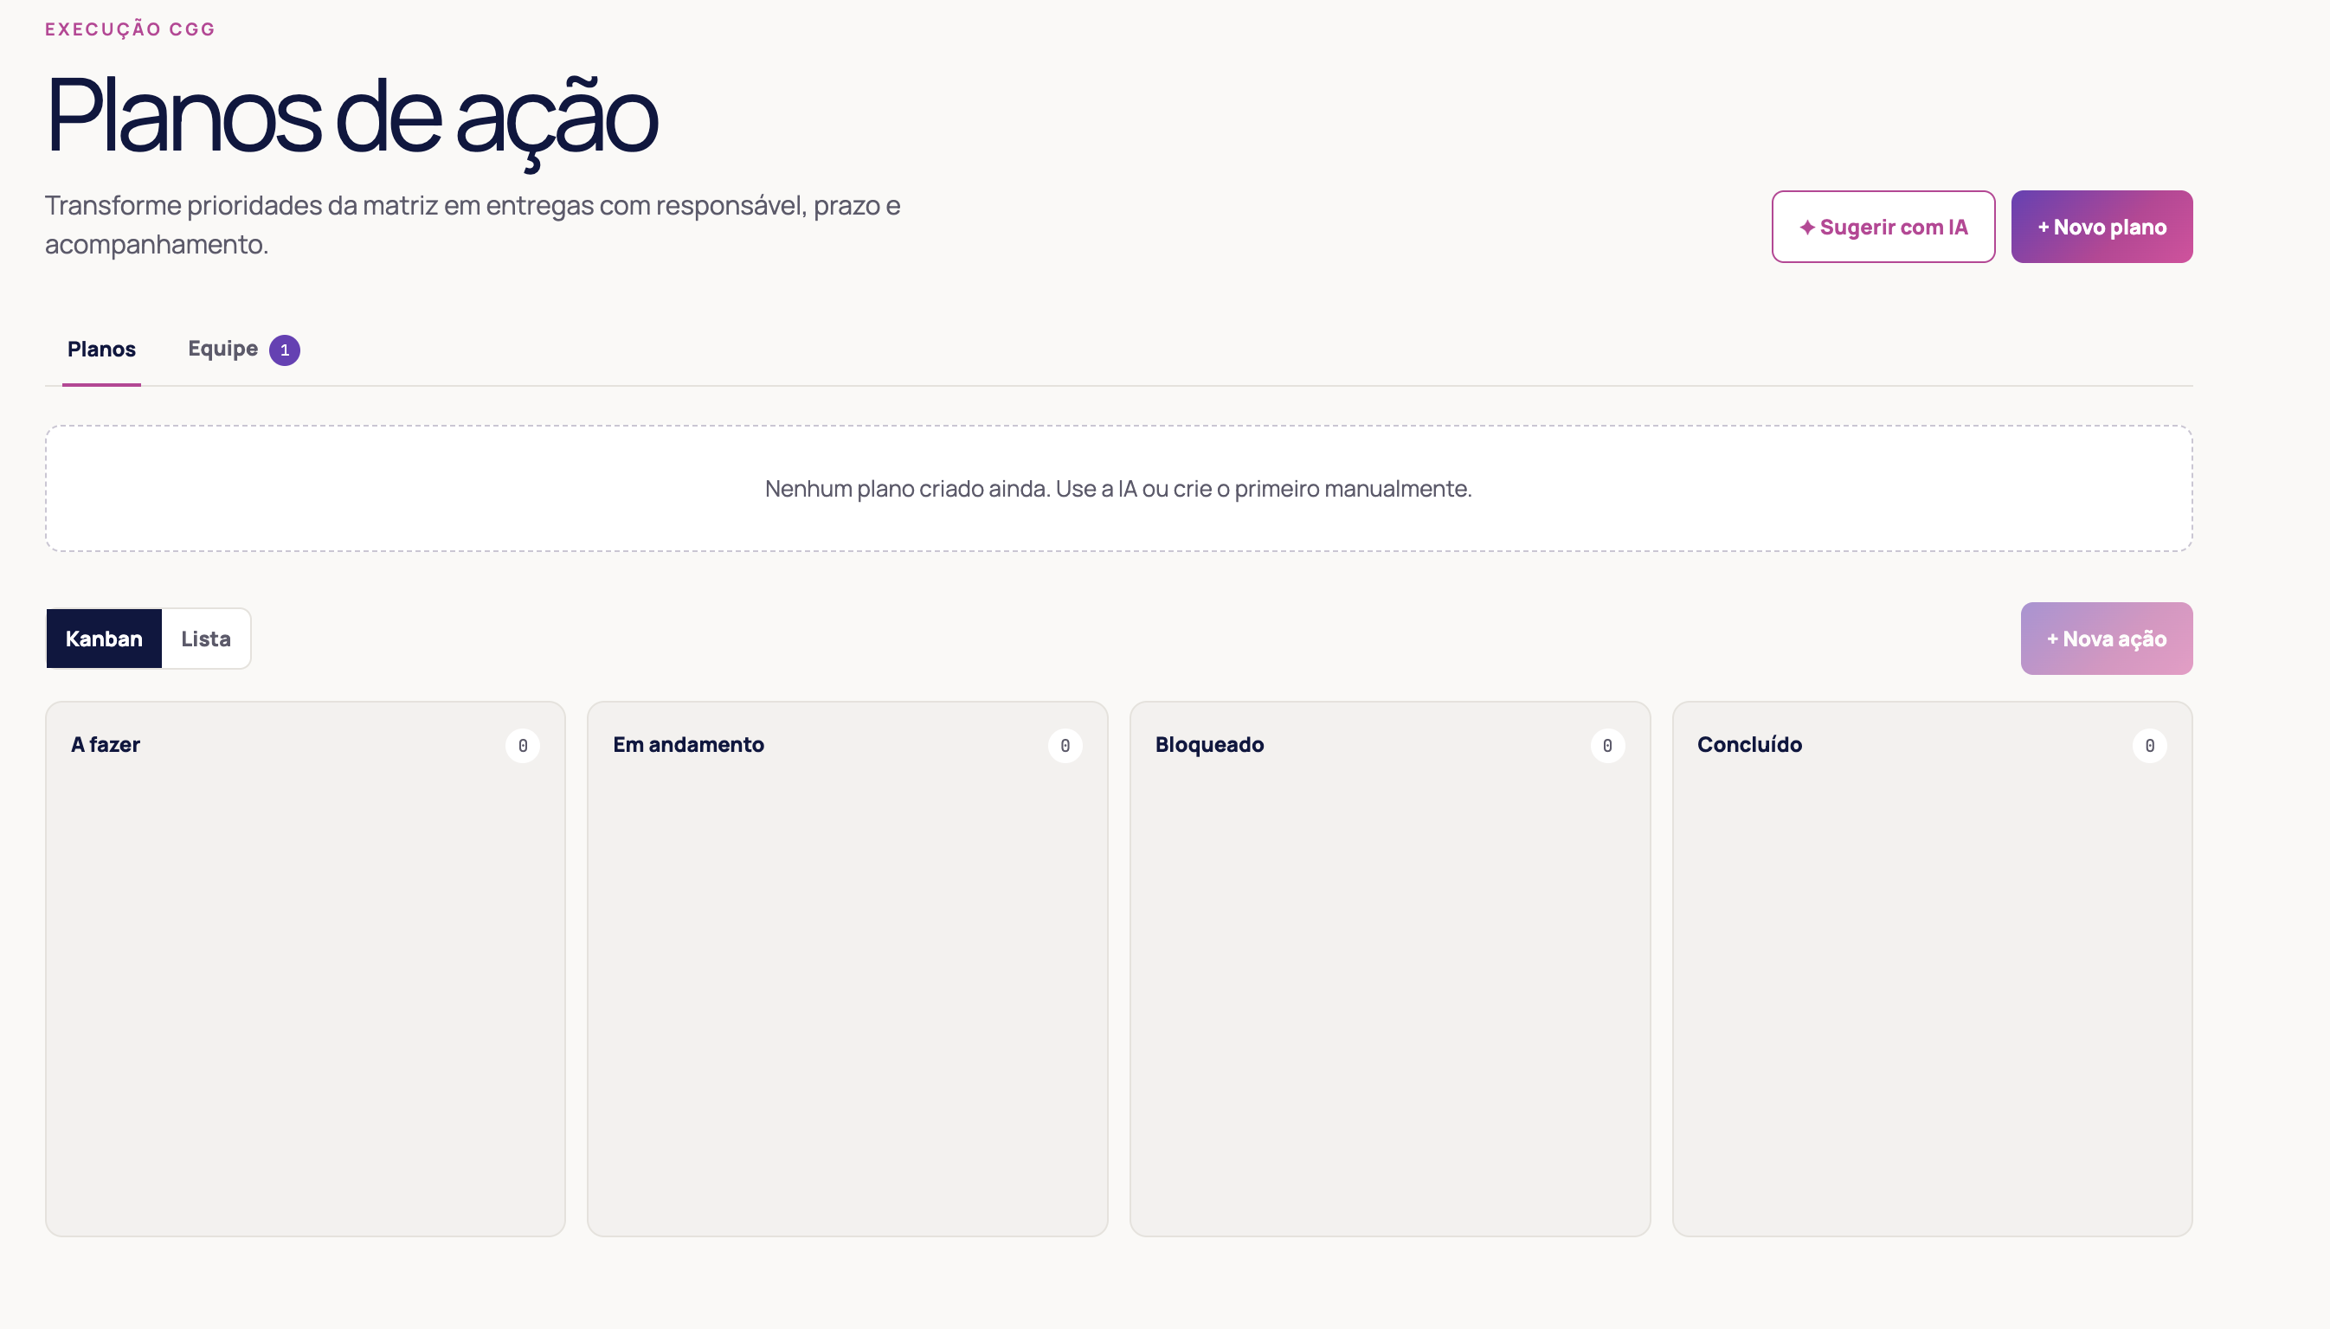Click the 'Transforme prioridades da matriz' description
The image size is (2330, 1329).
point(473,225)
